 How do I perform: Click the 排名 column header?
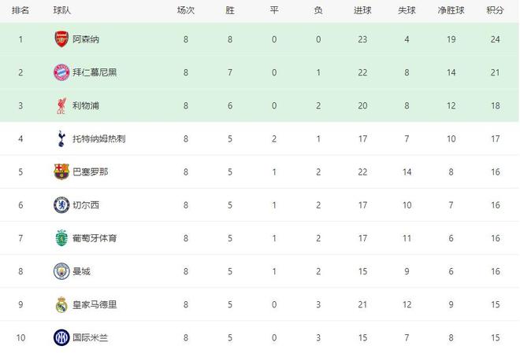[x=21, y=10]
